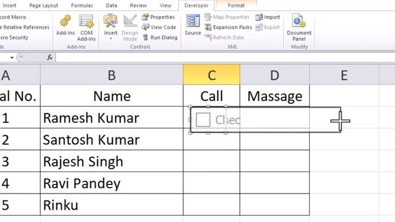Switch to the Format tab
This screenshot has width=395, height=222.
pos(236,6)
